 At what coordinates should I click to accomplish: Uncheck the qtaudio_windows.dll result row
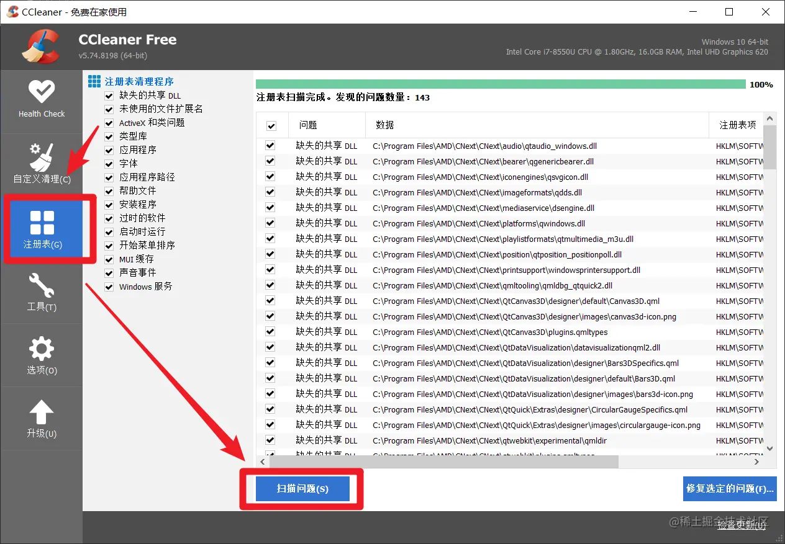tap(270, 146)
